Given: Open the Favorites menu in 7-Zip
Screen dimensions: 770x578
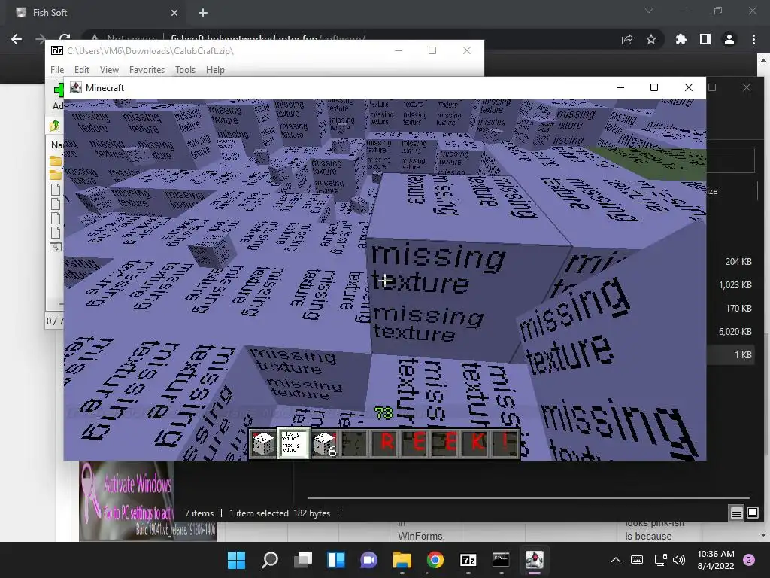Looking at the screenshot, I should tap(147, 70).
